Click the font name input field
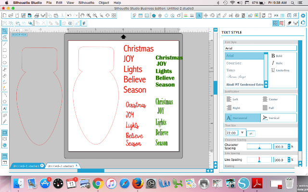Viewport: 308px width, 192px height. 261,48
